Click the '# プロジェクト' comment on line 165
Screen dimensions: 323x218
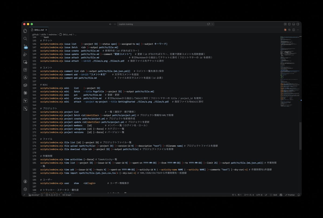(x=49, y=108)
